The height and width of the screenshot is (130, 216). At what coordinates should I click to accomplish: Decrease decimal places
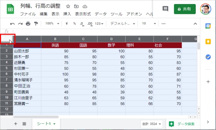[x=82, y=24]
